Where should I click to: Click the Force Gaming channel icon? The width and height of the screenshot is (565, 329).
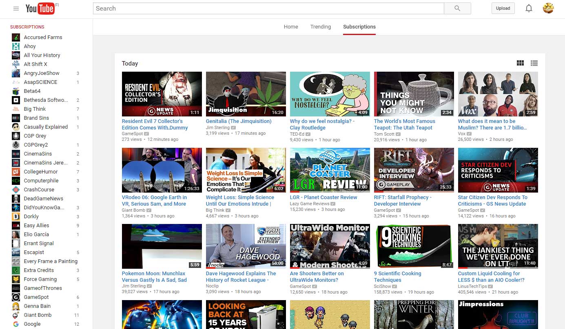point(16,279)
